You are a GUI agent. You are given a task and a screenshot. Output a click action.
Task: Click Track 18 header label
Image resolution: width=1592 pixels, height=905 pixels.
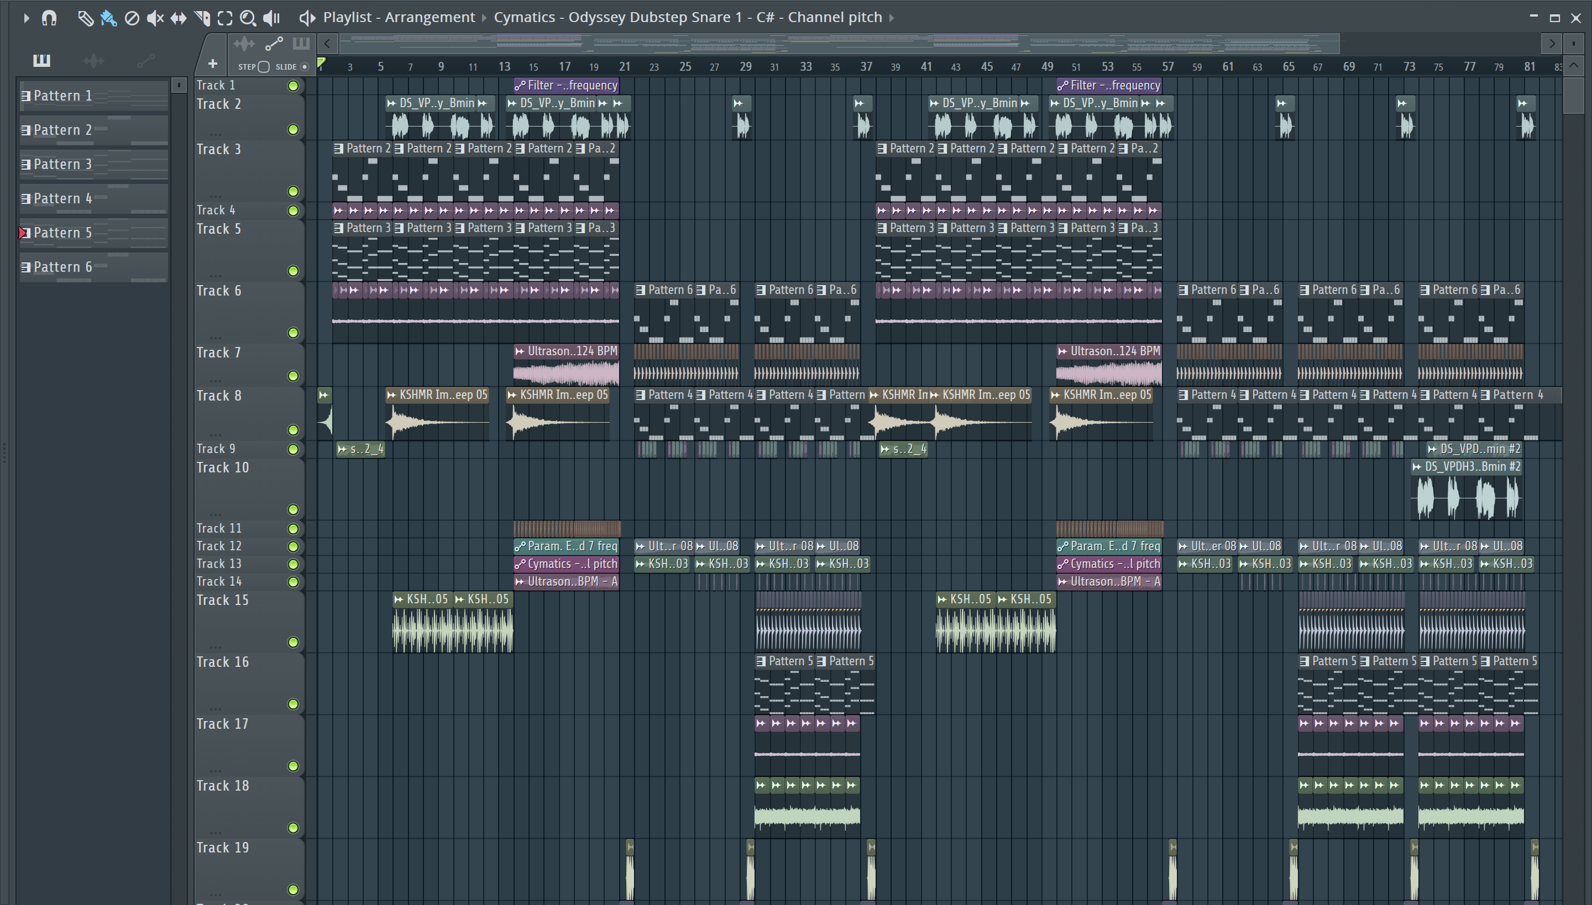(x=223, y=786)
